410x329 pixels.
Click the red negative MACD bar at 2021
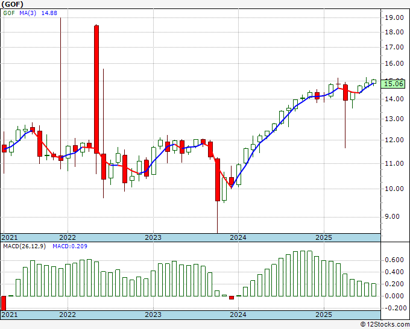(x=4, y=303)
